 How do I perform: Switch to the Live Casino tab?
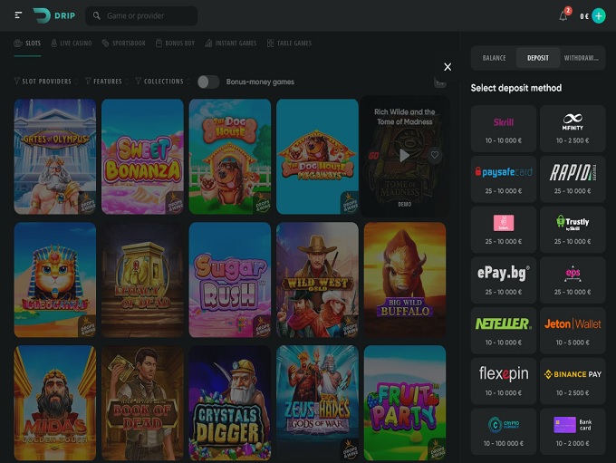point(71,43)
